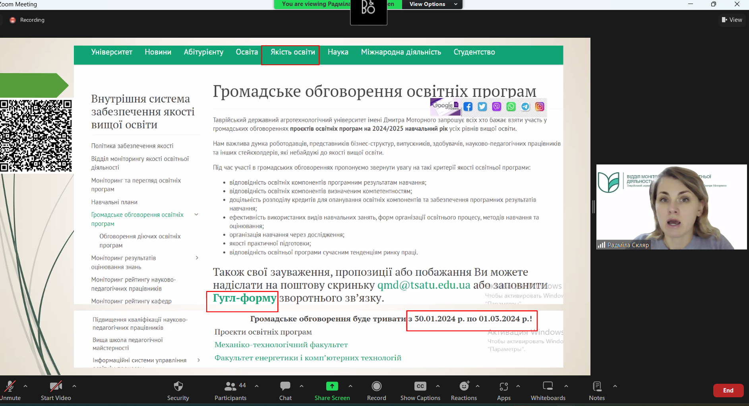Open the View Options dropdown
749x406 pixels.
[433, 4]
